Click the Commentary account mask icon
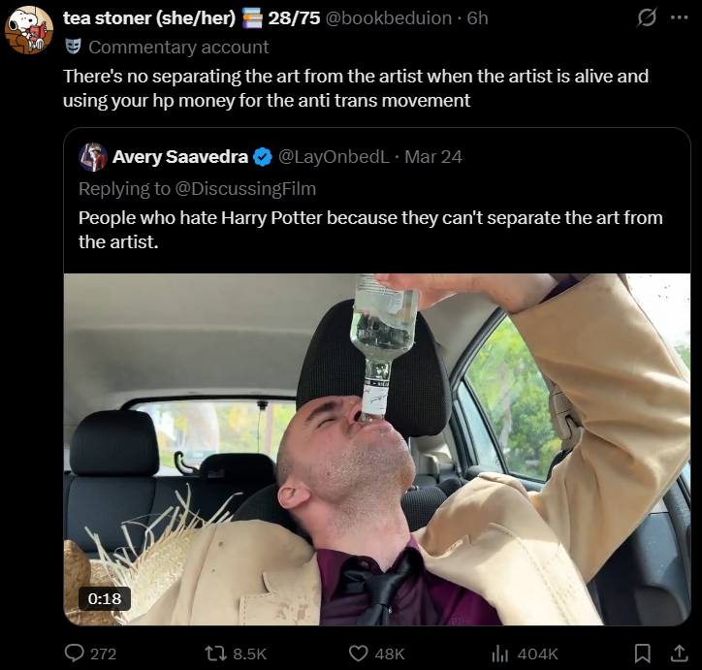This screenshot has height=670, width=702. point(73,47)
